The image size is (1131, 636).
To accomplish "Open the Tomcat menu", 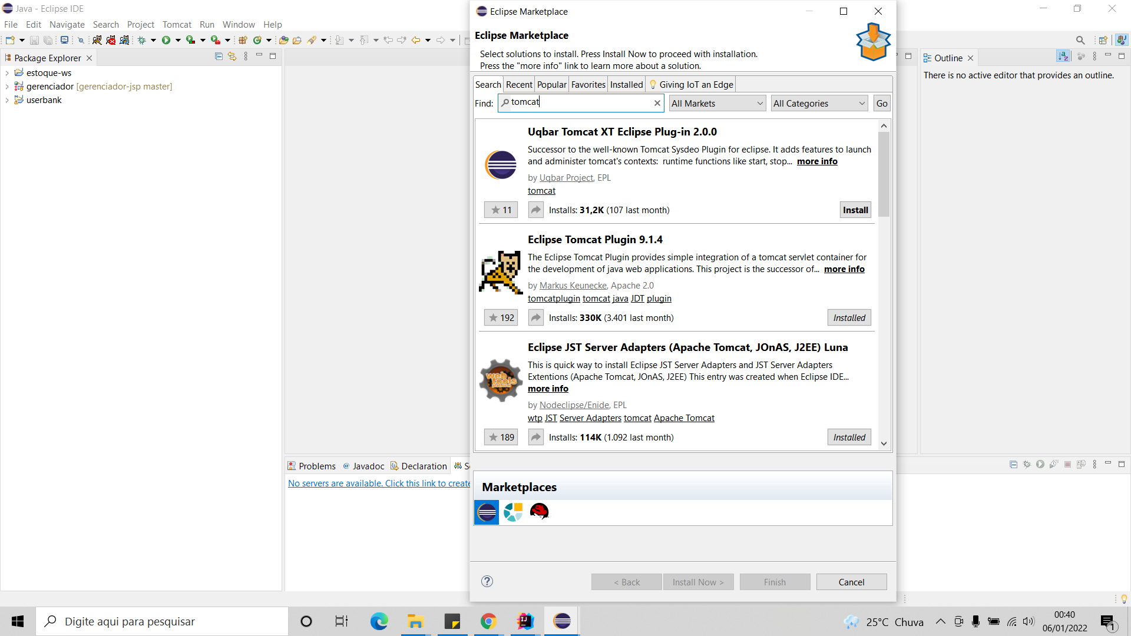I will point(177,25).
